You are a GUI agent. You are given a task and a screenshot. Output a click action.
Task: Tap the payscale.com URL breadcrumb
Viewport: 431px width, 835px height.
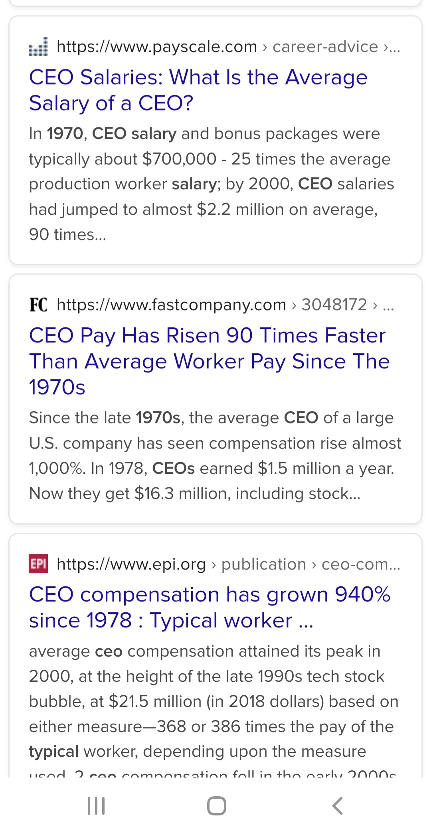pyautogui.click(x=157, y=47)
